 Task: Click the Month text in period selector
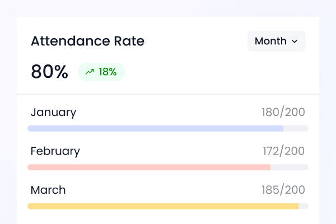[x=270, y=41]
